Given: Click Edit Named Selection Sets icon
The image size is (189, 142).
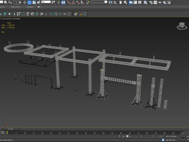Looking at the screenshot, I should click(88, 2).
